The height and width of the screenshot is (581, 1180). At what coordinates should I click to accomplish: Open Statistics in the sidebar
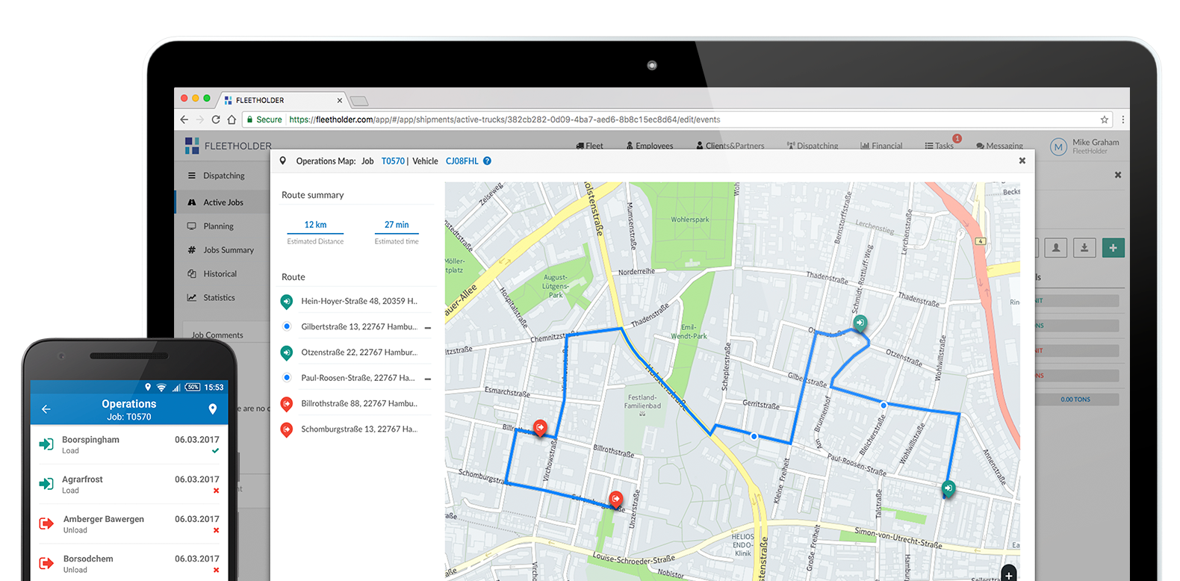pos(219,297)
